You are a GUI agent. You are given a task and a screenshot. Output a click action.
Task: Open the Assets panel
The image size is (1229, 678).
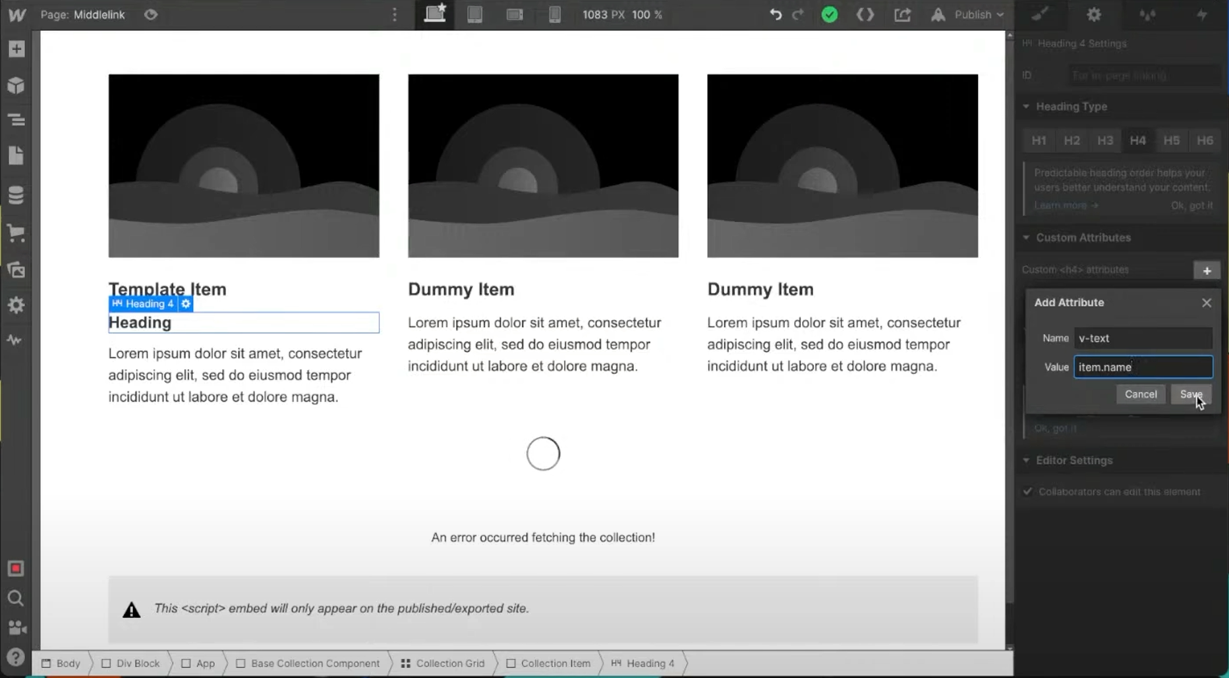click(x=16, y=269)
